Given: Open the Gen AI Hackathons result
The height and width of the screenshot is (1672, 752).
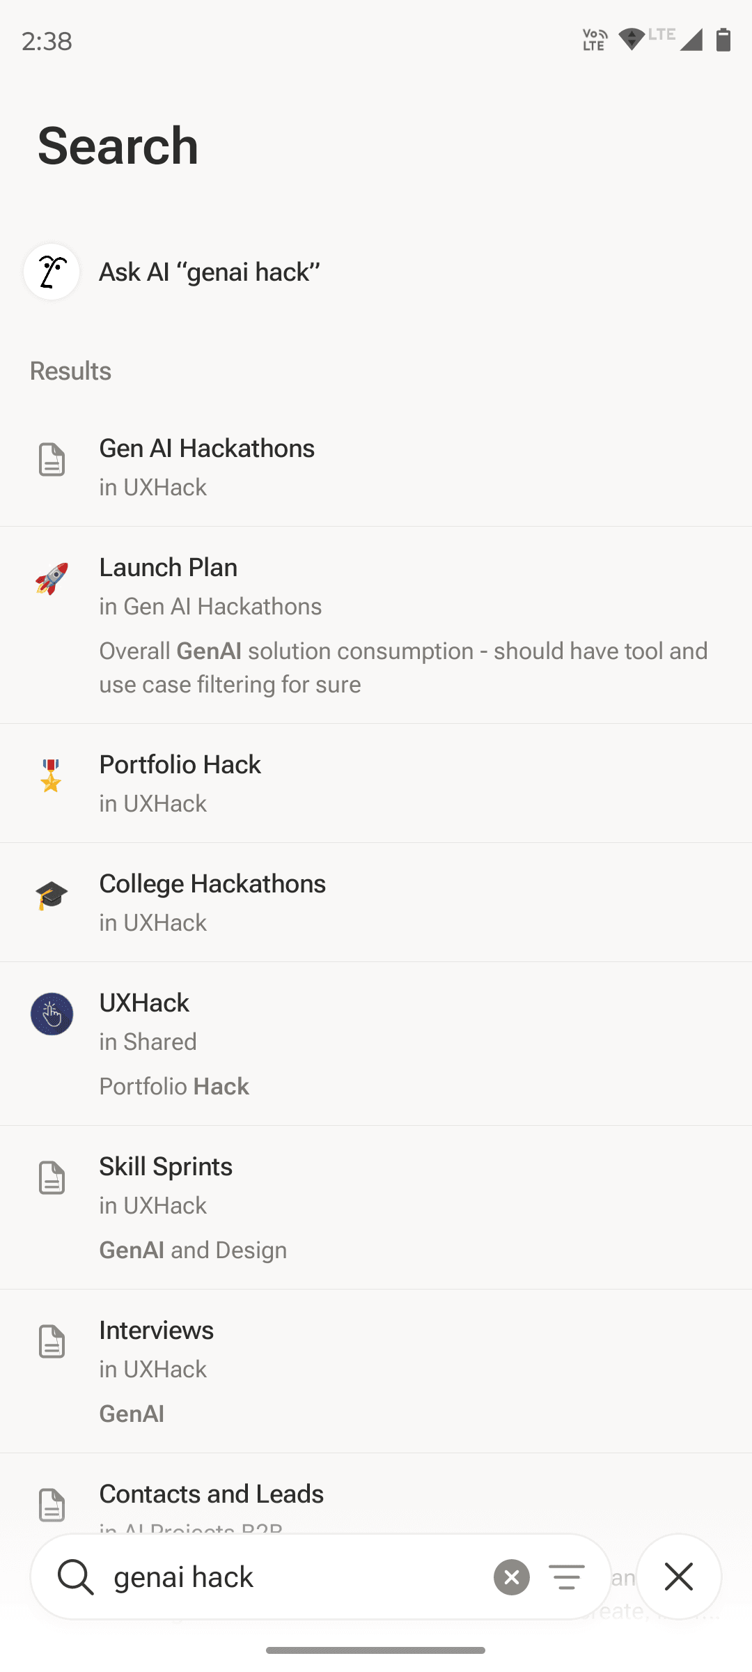Looking at the screenshot, I should pyautogui.click(x=376, y=467).
